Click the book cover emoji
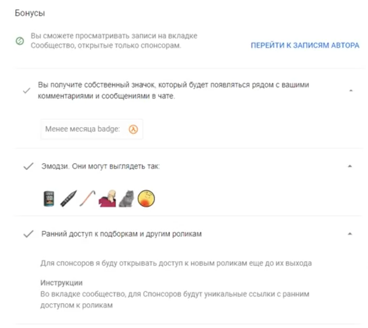 [49, 199]
